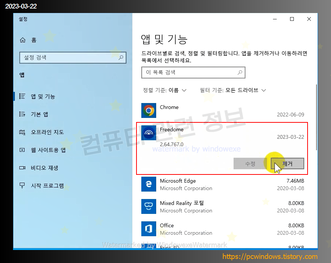The height and width of the screenshot is (263, 331).
Task: Open 오프라인 지도 settings page
Action: [47, 132]
